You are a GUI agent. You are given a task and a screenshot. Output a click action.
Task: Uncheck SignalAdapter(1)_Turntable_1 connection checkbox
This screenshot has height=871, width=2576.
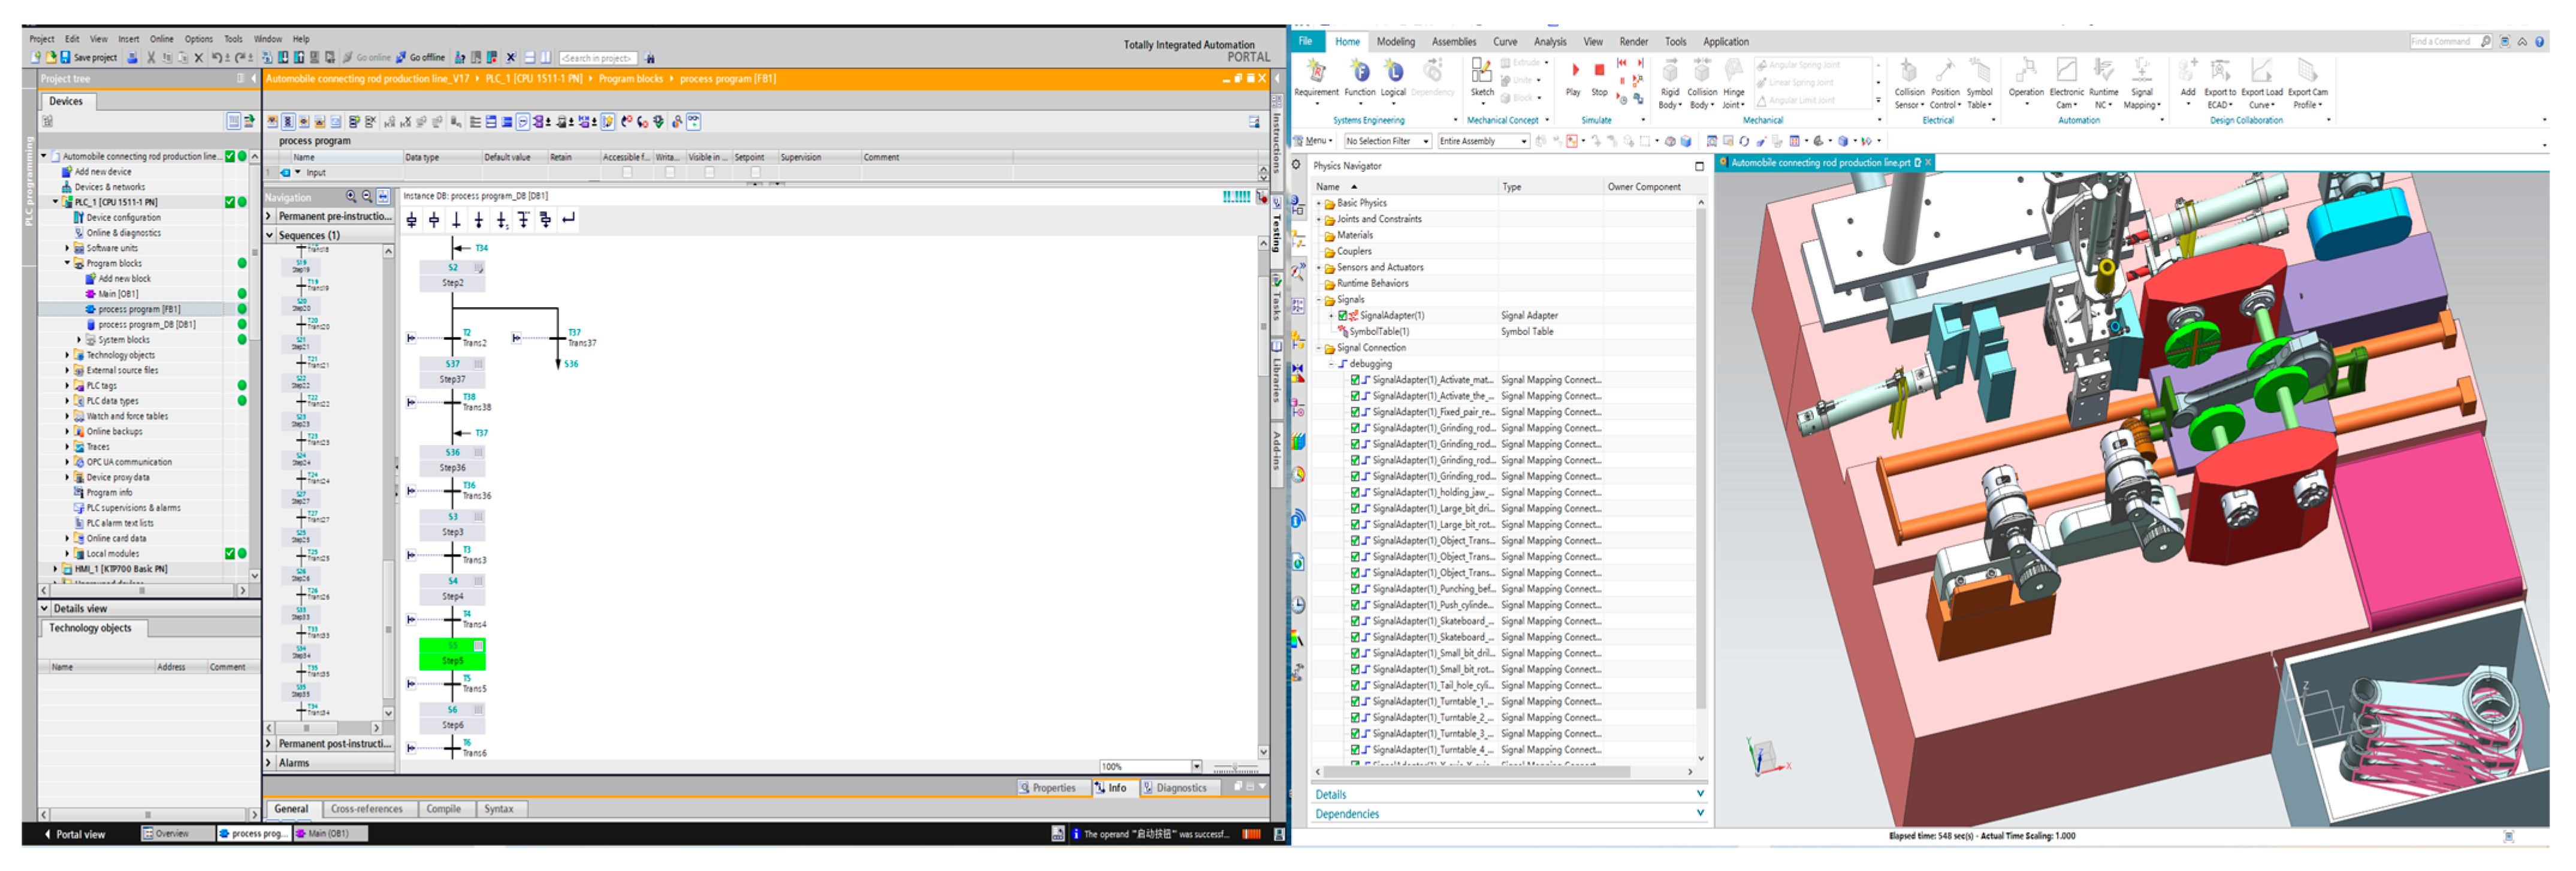click(x=1355, y=702)
